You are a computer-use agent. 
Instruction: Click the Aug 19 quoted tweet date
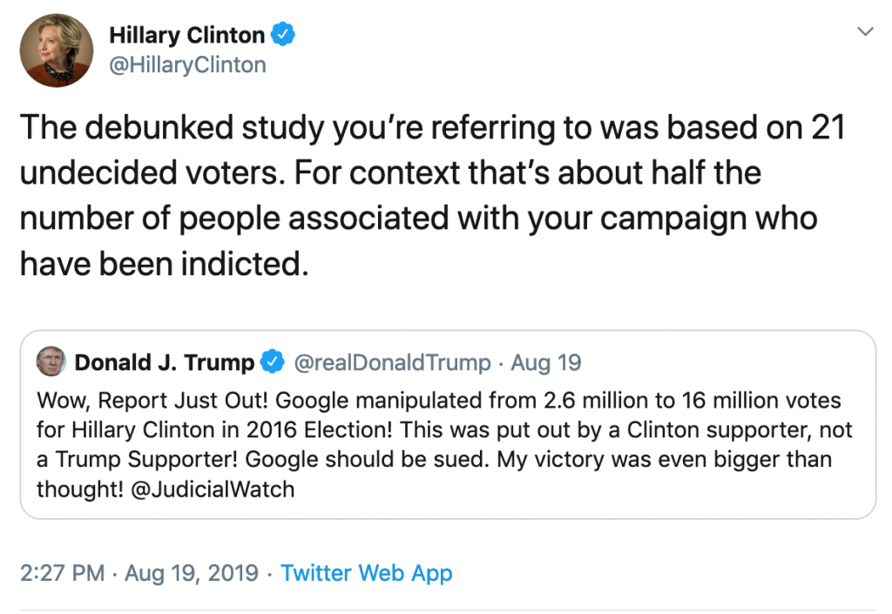pyautogui.click(x=546, y=362)
